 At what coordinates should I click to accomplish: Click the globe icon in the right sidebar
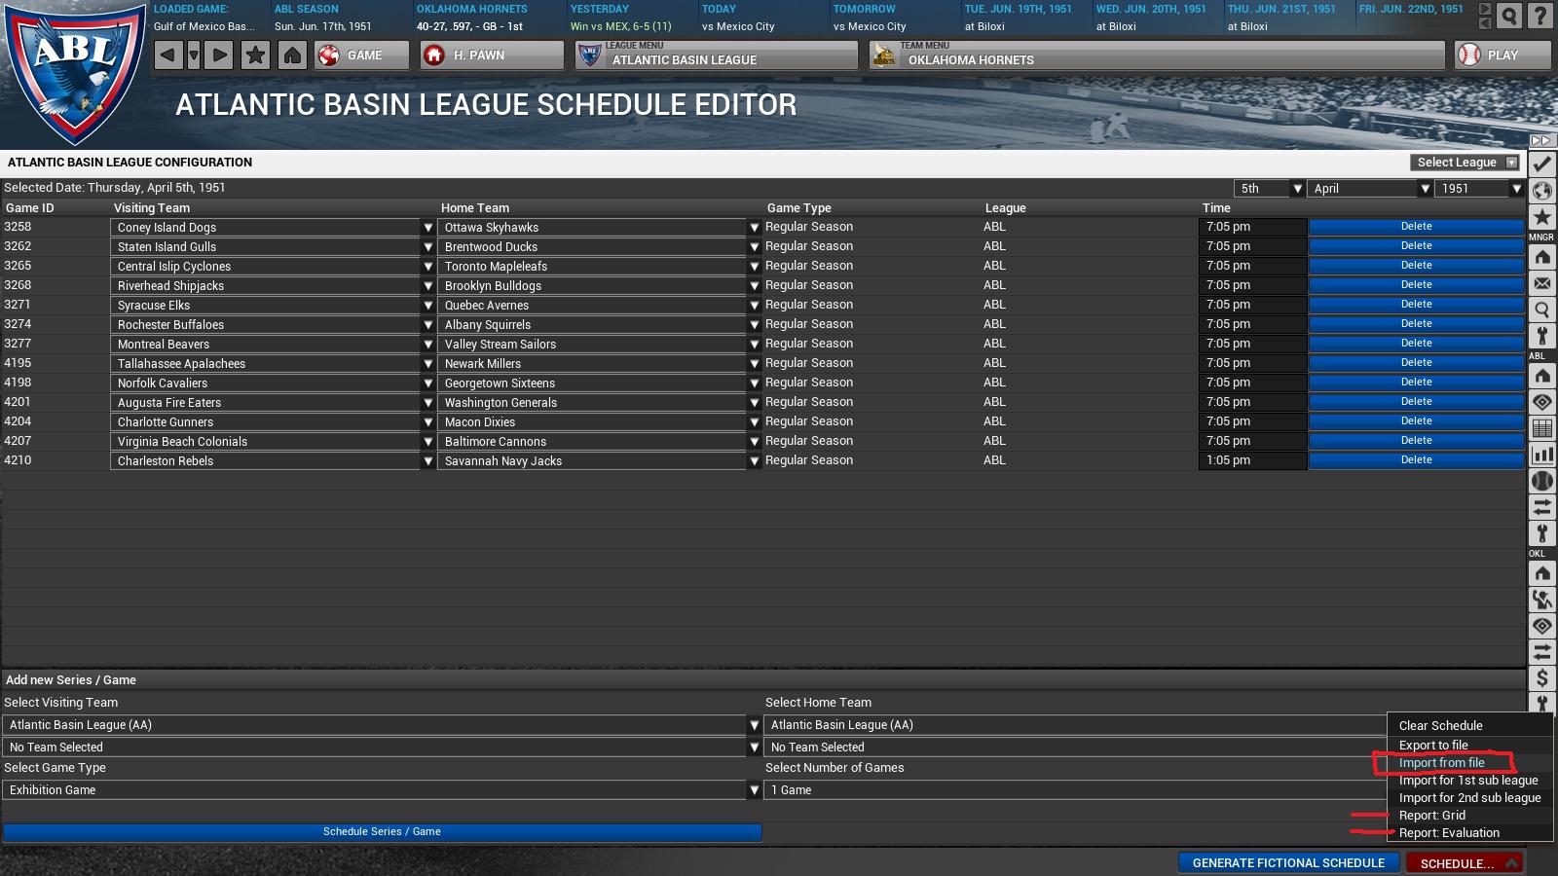1542,191
